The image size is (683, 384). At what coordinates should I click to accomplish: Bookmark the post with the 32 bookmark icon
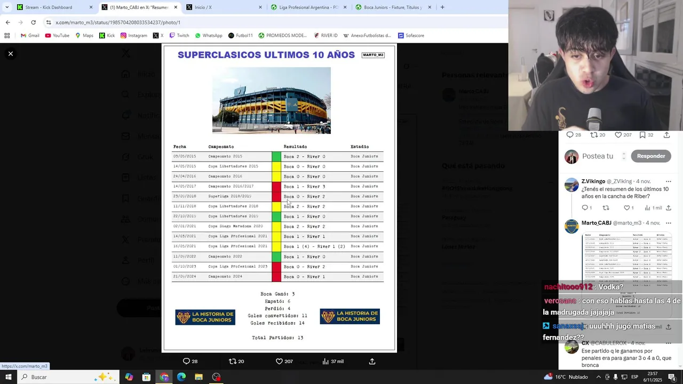click(646, 135)
